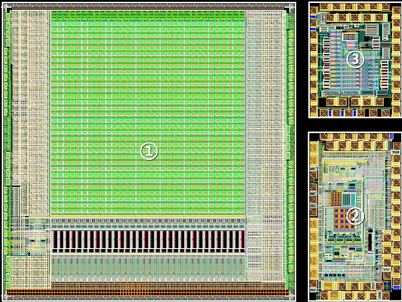The width and height of the screenshot is (402, 302).
Task: Click the blue pad at layout 3's top-left edge
Action: 313,17
